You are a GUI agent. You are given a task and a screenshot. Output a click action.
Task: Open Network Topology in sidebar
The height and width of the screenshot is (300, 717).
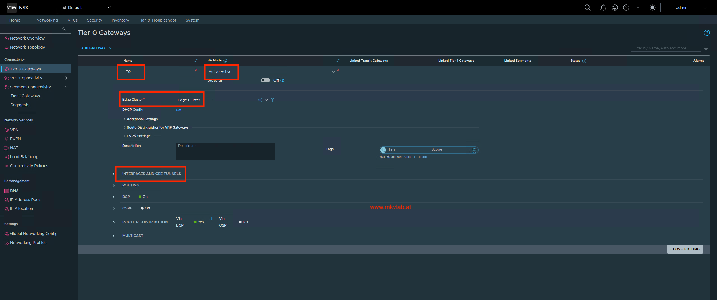tap(27, 47)
